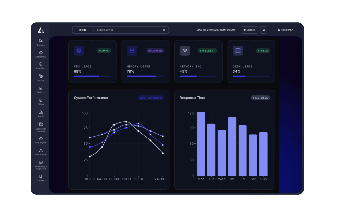Select Reports in the sidebar menu

[x=41, y=89]
